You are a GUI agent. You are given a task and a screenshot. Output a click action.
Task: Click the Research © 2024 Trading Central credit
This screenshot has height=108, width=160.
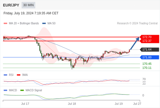point(137,23)
